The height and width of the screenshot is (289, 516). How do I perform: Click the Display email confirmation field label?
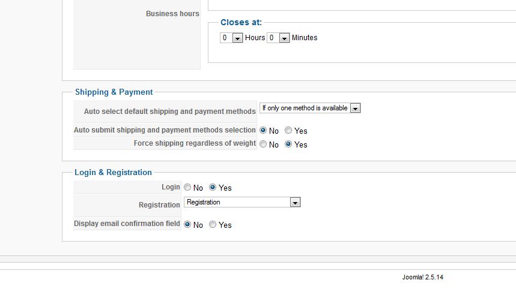tap(127, 224)
